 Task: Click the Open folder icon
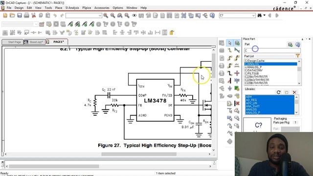tap(12, 15)
